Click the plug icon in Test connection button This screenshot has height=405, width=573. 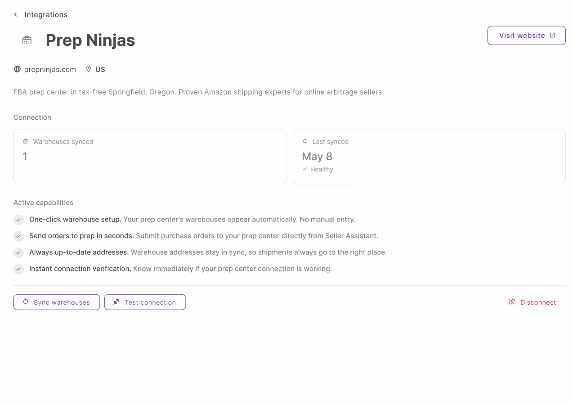116,302
